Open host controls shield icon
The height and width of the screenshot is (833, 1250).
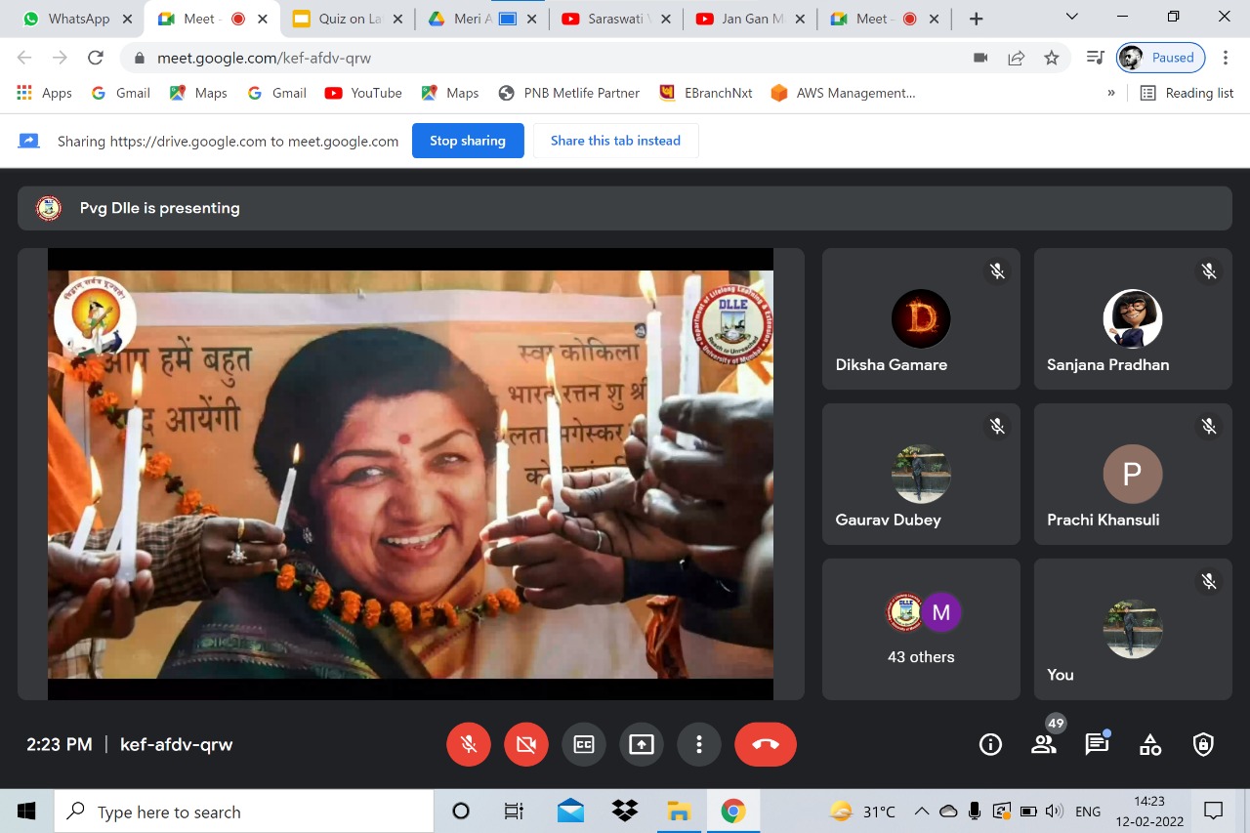point(1203,745)
